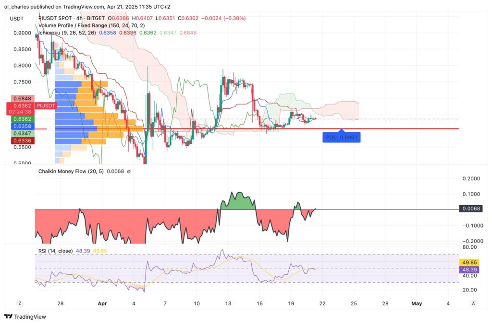Click the TradingView logo icon

tap(8, 317)
